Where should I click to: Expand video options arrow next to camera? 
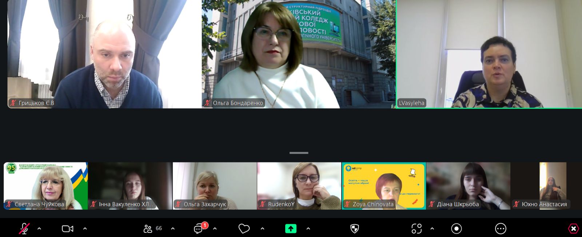coord(85,229)
